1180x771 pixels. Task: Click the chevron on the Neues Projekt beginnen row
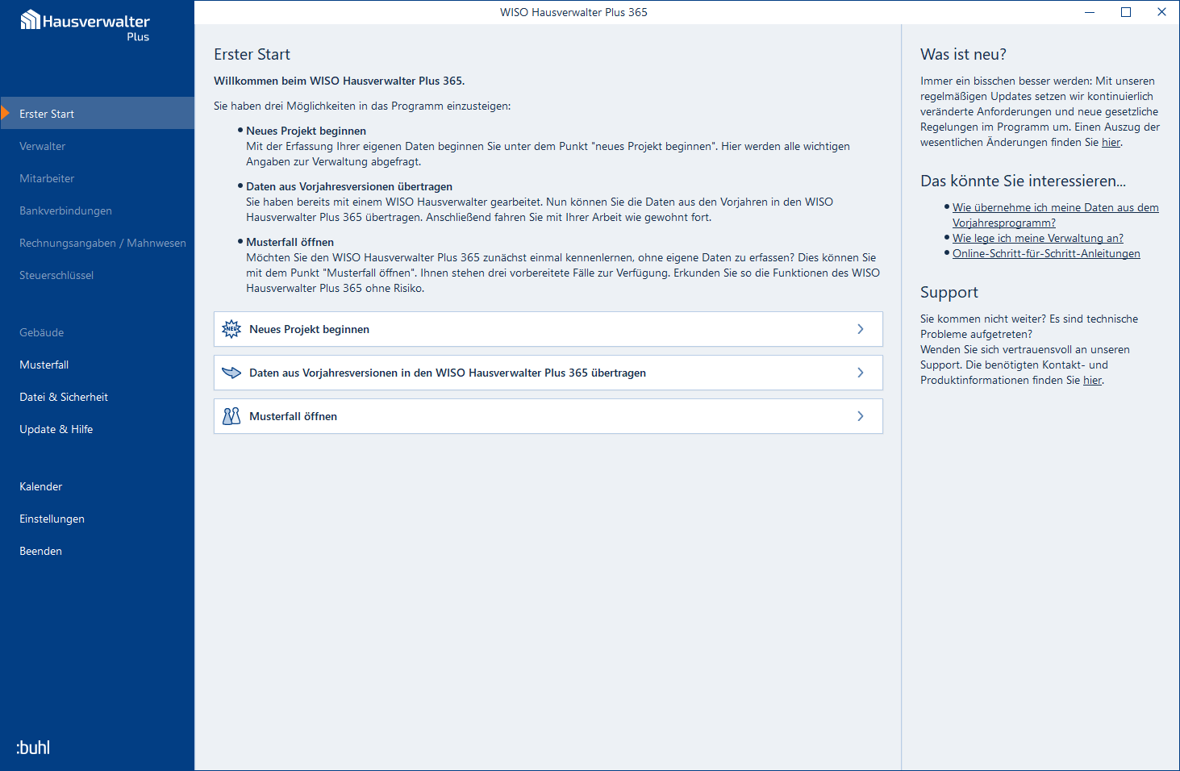coord(861,329)
